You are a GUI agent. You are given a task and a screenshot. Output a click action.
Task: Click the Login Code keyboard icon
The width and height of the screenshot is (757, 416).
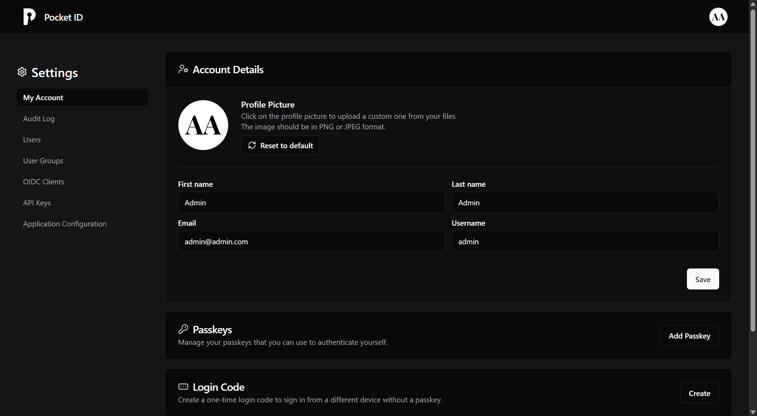[183, 387]
